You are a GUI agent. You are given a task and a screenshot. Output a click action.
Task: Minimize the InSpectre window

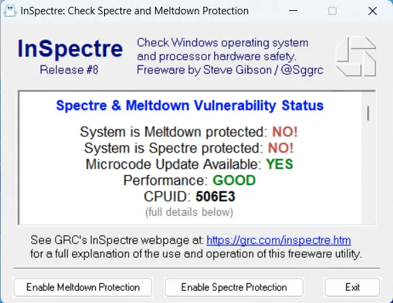pos(293,11)
